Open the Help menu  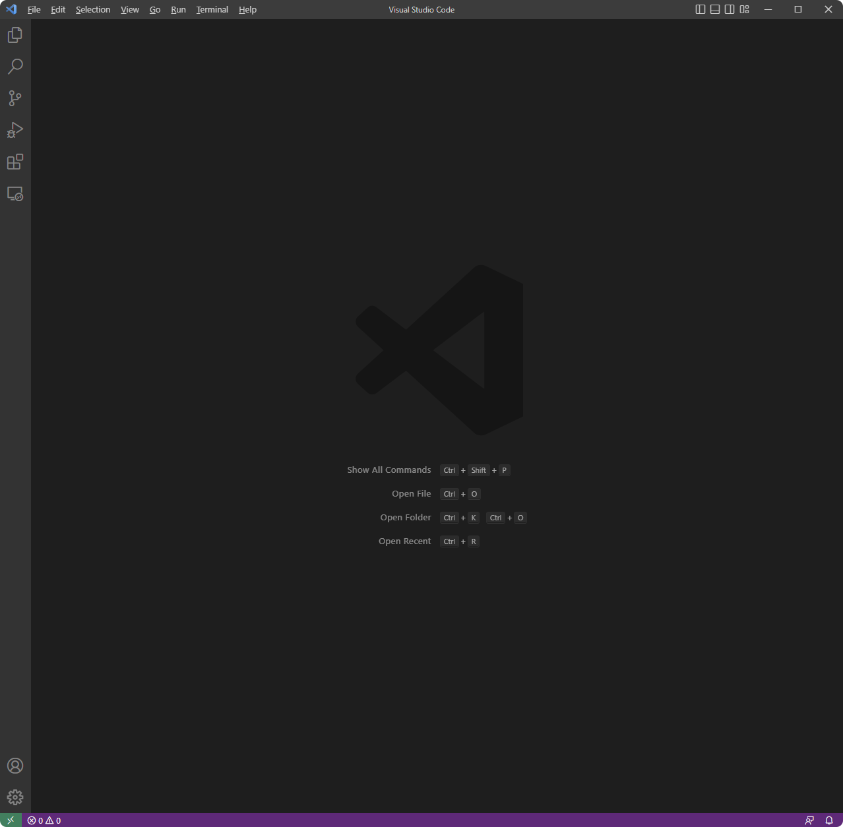247,9
